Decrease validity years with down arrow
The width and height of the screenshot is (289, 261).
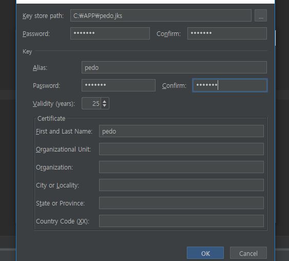tap(105, 105)
